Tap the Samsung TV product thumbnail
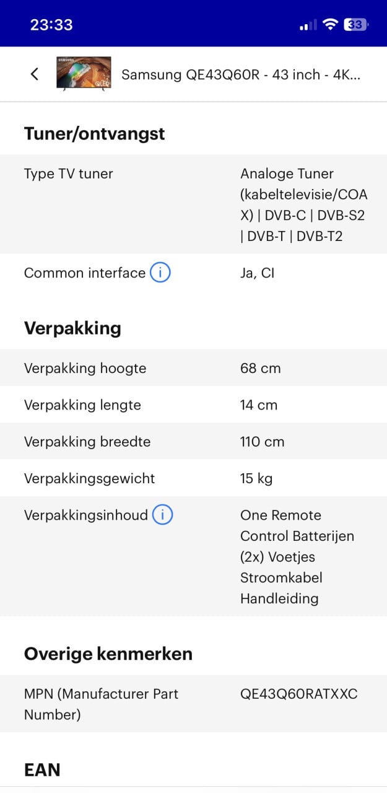The width and height of the screenshot is (387, 793). (x=84, y=74)
